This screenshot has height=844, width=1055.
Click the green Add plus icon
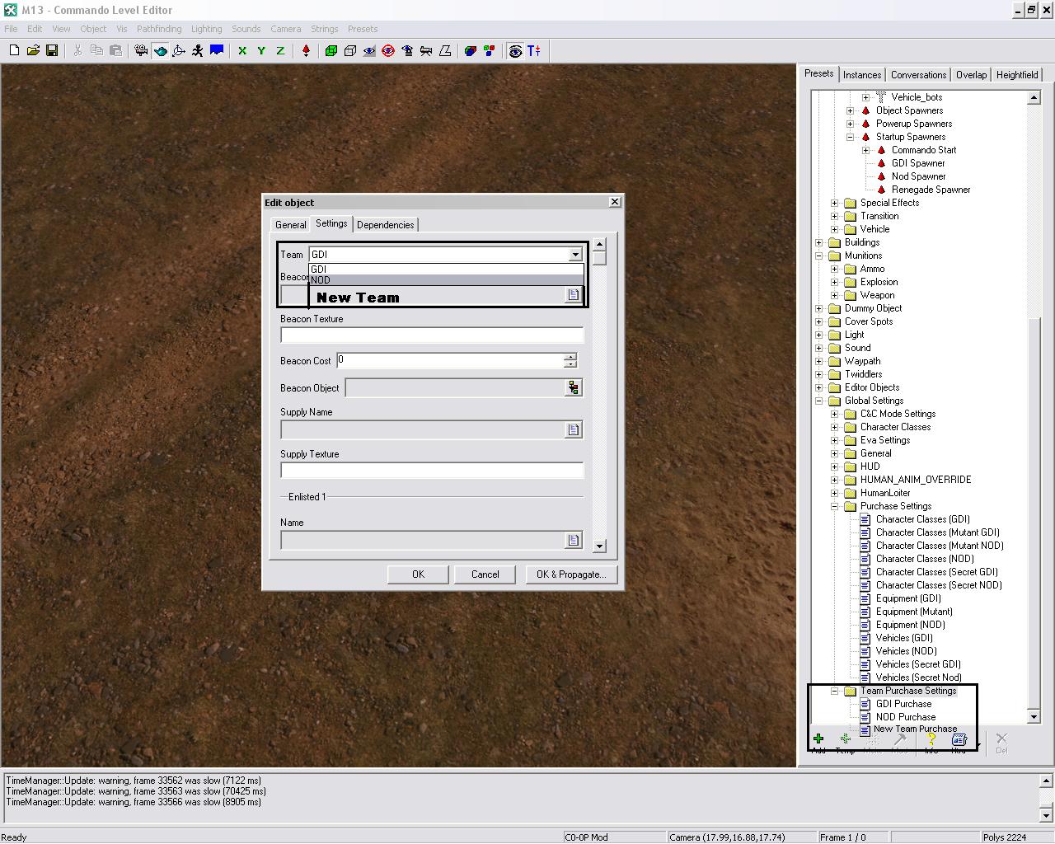pos(818,740)
